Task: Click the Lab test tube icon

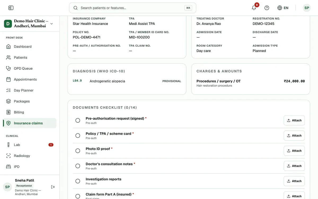Action: (8, 145)
